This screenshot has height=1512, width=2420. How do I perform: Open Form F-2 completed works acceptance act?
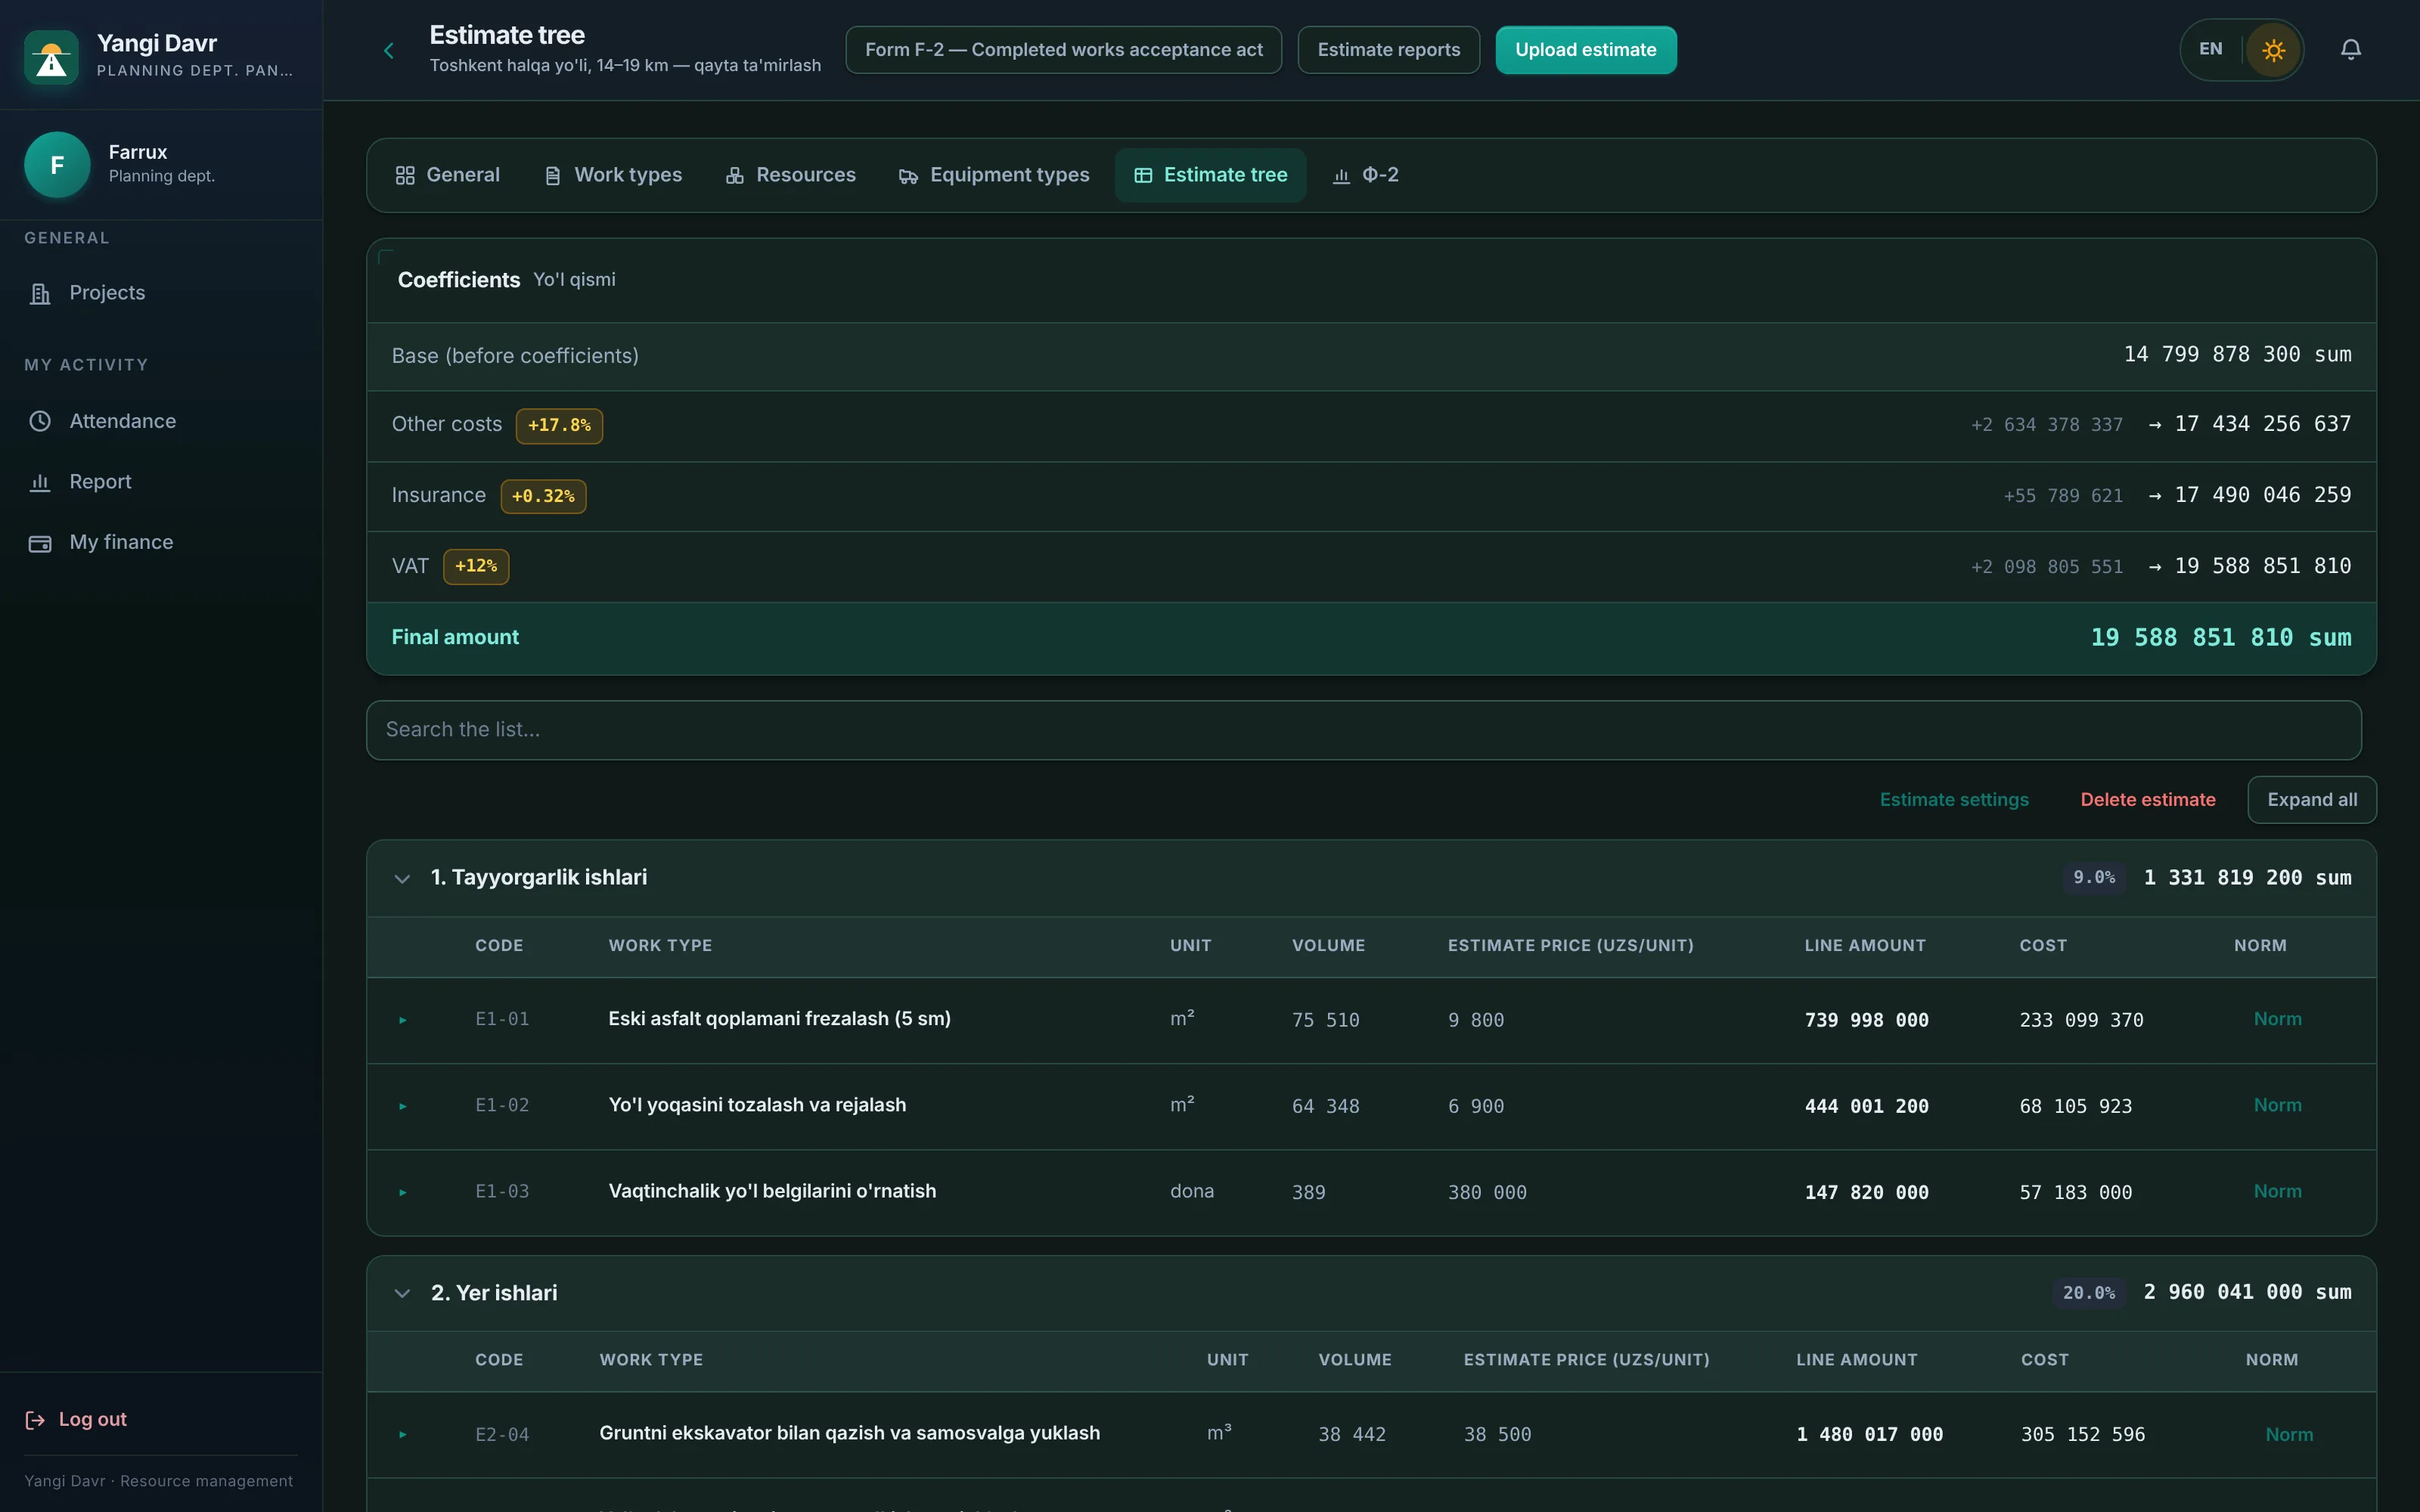coord(1063,50)
